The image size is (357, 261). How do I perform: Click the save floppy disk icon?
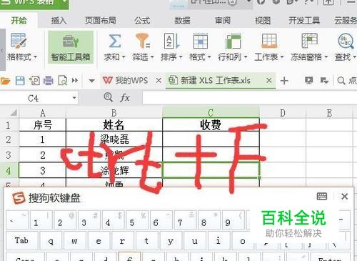pos(20,81)
